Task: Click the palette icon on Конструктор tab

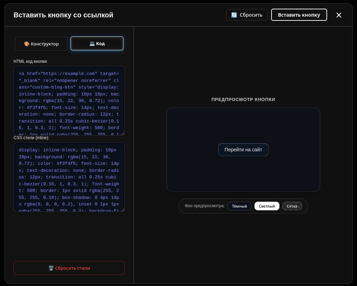Action: click(x=27, y=44)
